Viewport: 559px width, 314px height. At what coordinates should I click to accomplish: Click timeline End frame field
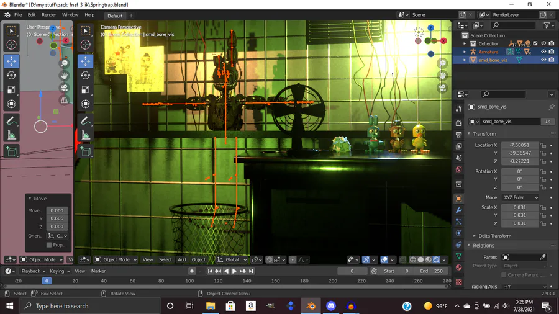coord(432,271)
